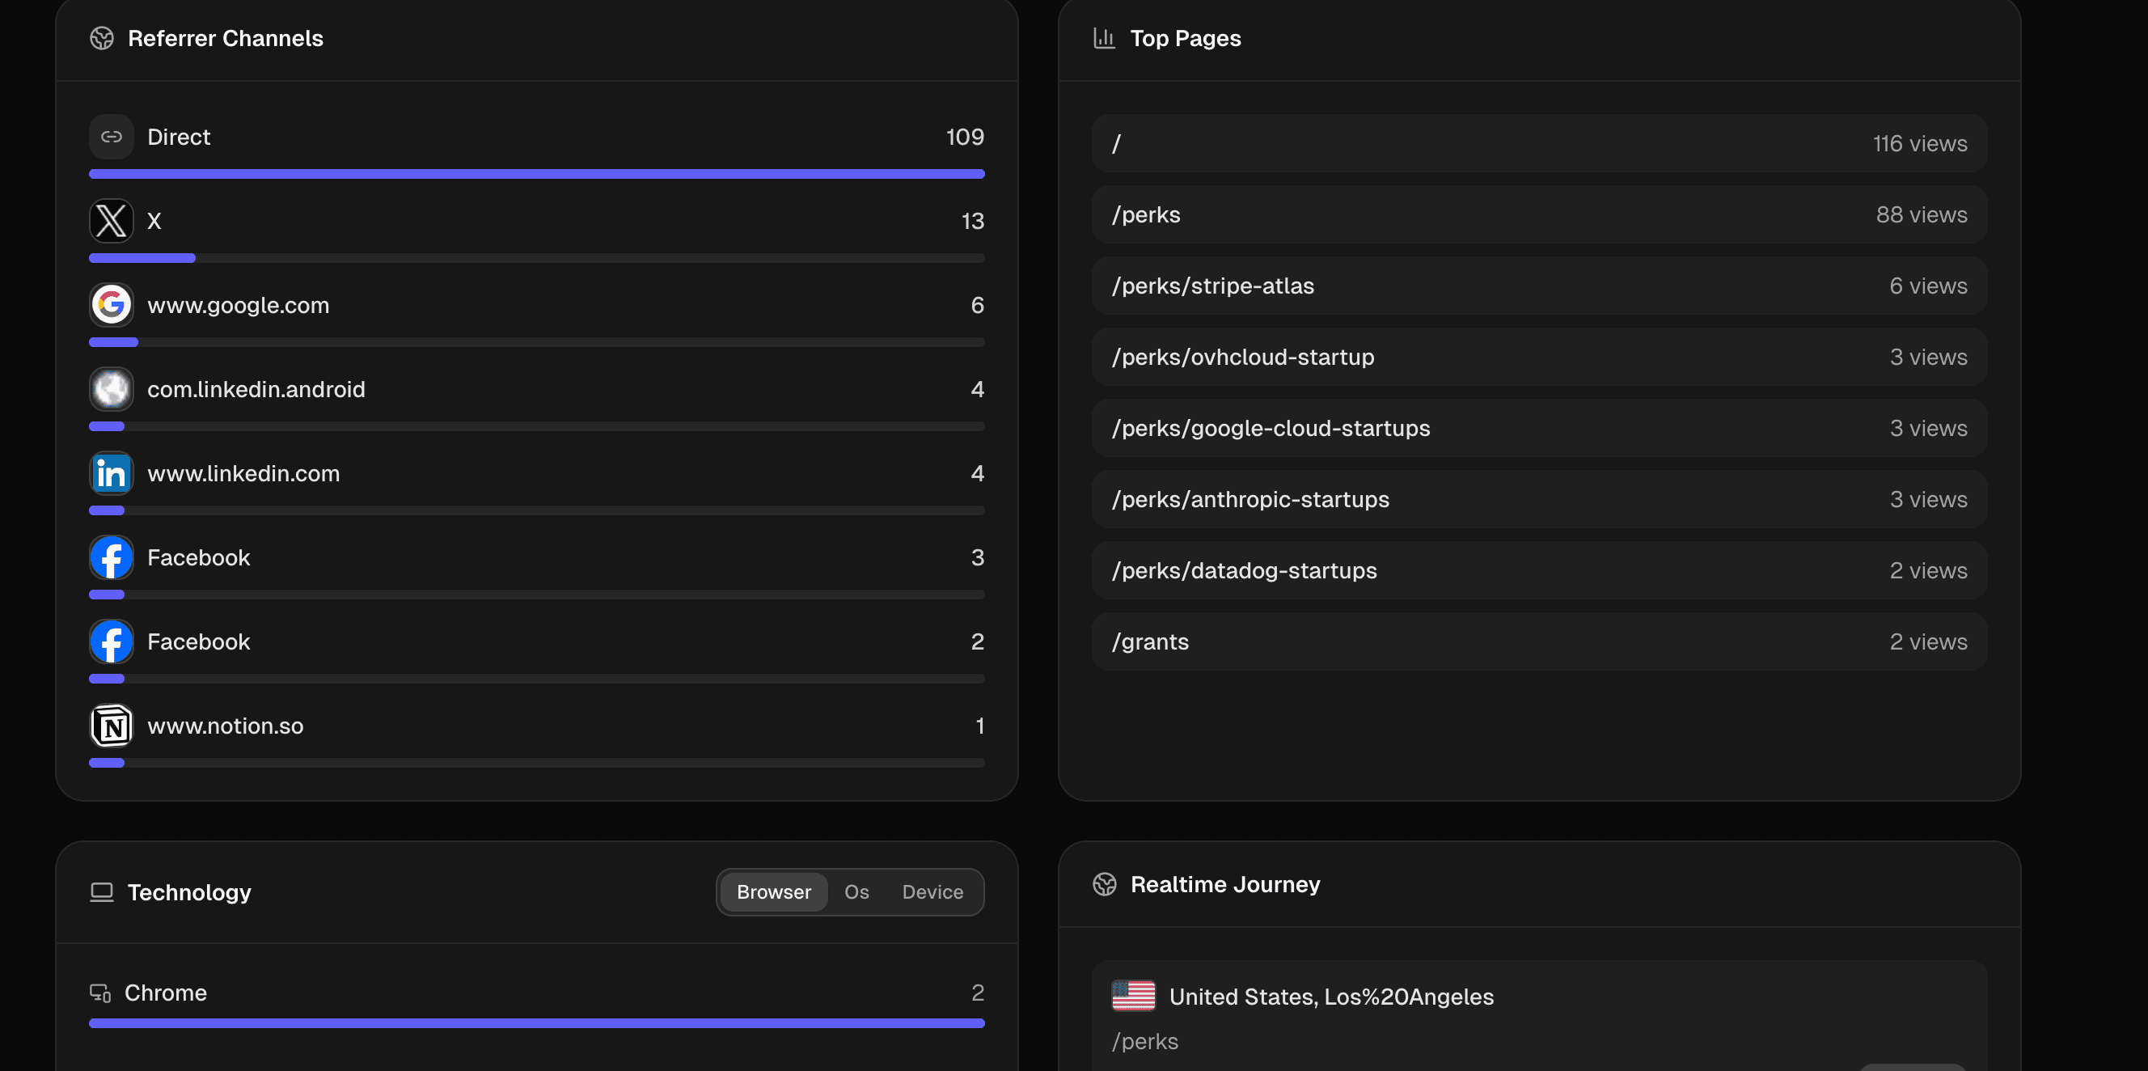
Task: Click the bar chart icon next to Top Pages
Action: (1104, 37)
